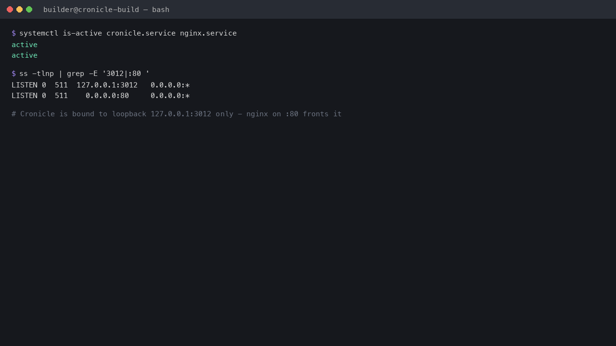
Task: Click the LISTEN row for 0.0.0.0:80
Action: click(101, 96)
